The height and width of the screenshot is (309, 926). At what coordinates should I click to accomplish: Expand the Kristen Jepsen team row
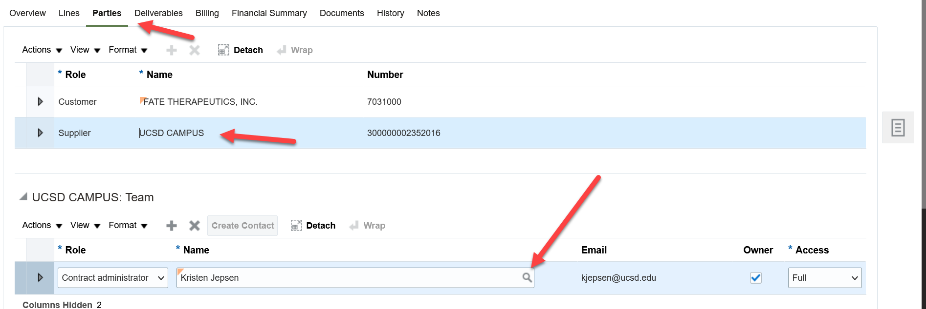[x=40, y=277]
